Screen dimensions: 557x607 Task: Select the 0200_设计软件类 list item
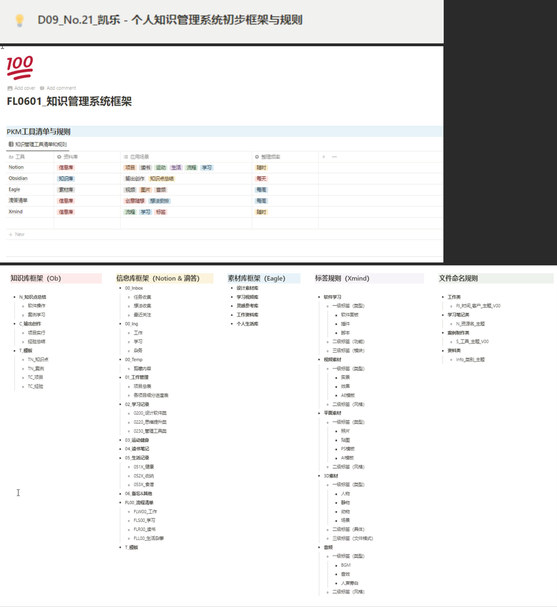tap(150, 413)
